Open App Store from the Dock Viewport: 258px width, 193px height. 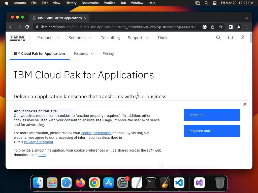pyautogui.click(x=109, y=183)
